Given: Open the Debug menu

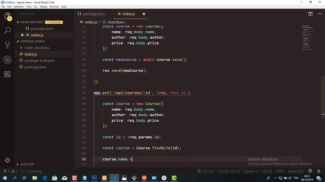Looking at the screenshot, I should (x=43, y=7).
